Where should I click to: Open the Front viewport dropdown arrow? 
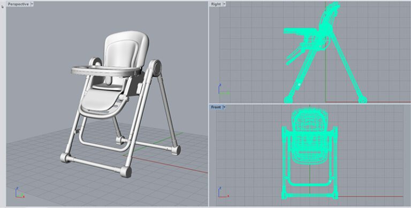tap(224, 107)
